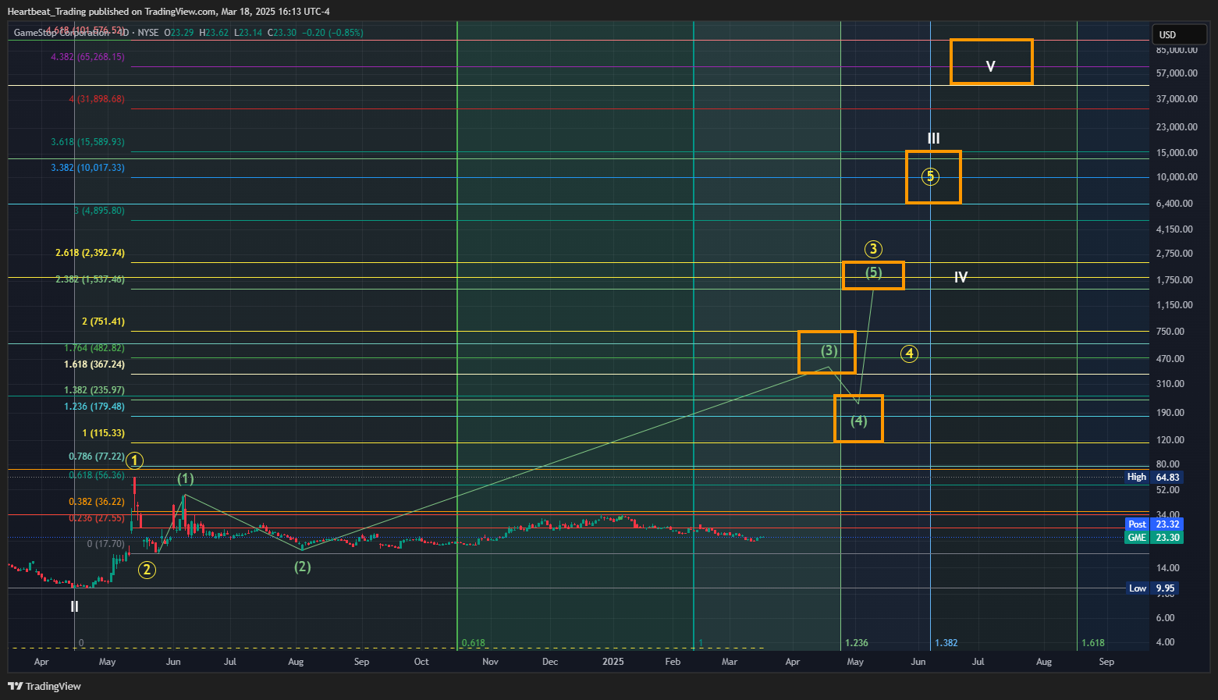Select the 1 (115.33) Fibonacci label
This screenshot has width=1218, height=700.
click(x=103, y=433)
